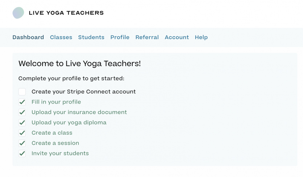
Task: Toggle the Fill in your profile checkbox
Action: (x=22, y=102)
